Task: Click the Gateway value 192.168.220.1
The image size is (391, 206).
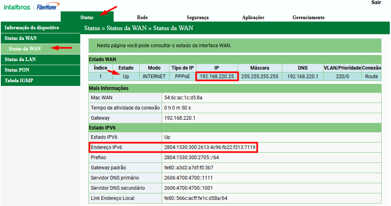Action: [x=180, y=118]
